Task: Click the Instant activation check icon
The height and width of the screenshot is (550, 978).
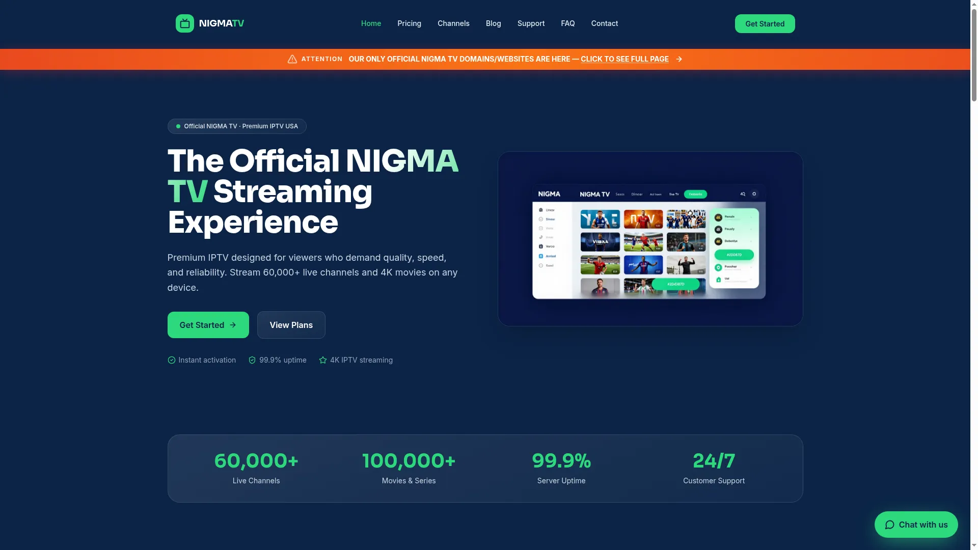Action: pyautogui.click(x=171, y=360)
